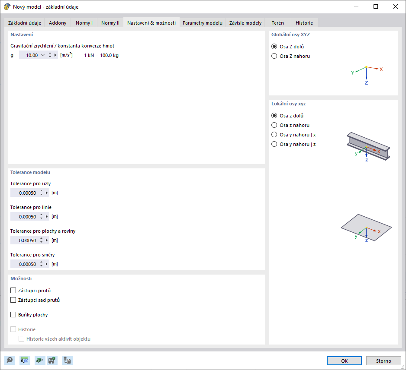The height and width of the screenshot is (370, 406).
Task: Click the text '1 kN = 100.0 kg'
Action: [101, 55]
